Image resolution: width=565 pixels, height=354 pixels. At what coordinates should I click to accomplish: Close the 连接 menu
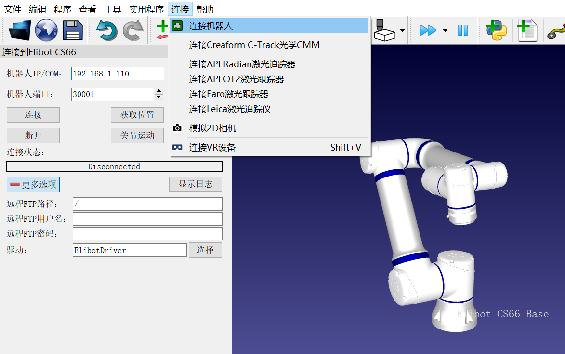(180, 9)
